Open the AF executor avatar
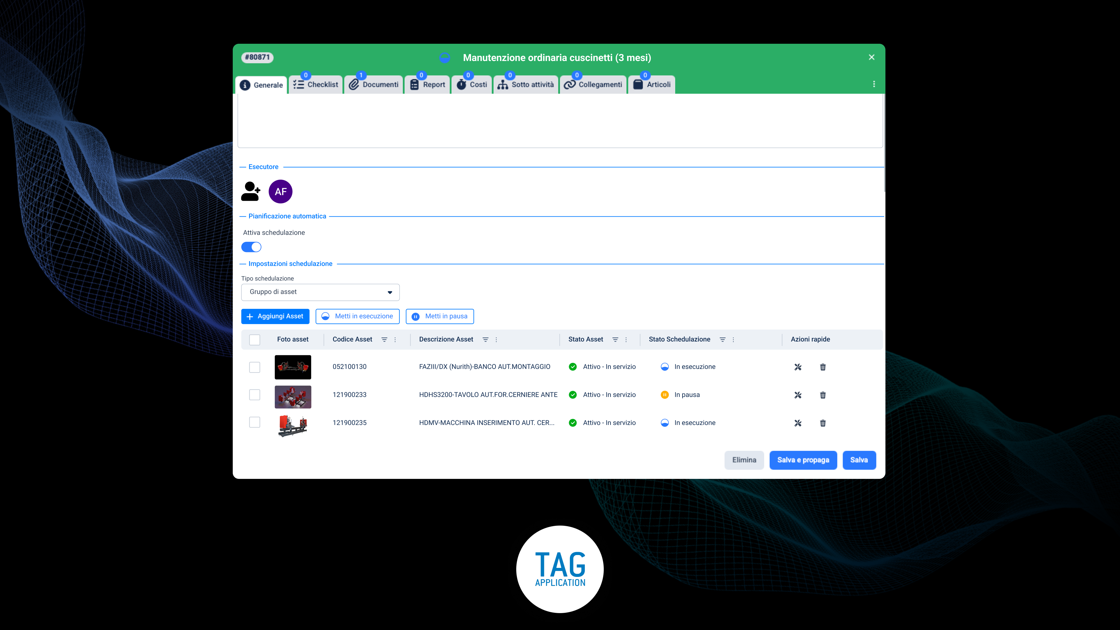The image size is (1120, 630). tap(280, 191)
